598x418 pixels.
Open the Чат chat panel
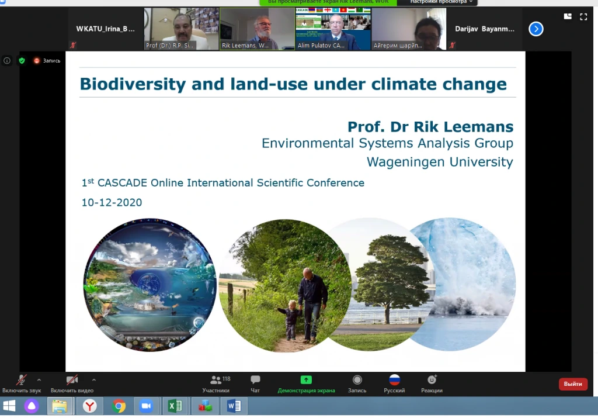[255, 384]
